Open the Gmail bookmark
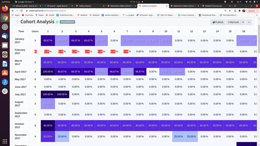The height and width of the screenshot is (146, 260). (50, 15)
